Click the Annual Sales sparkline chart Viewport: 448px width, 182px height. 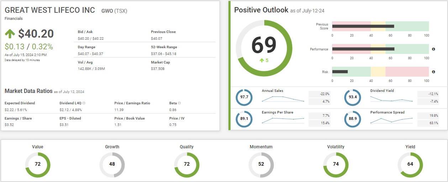tap(283, 99)
